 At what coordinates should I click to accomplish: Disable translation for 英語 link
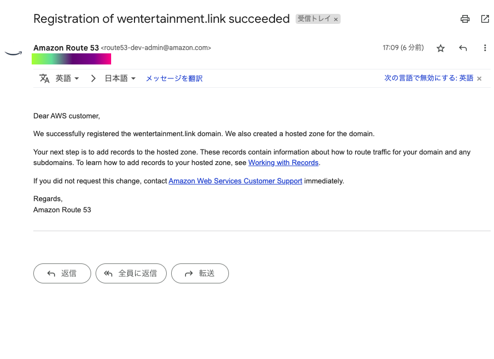point(428,78)
